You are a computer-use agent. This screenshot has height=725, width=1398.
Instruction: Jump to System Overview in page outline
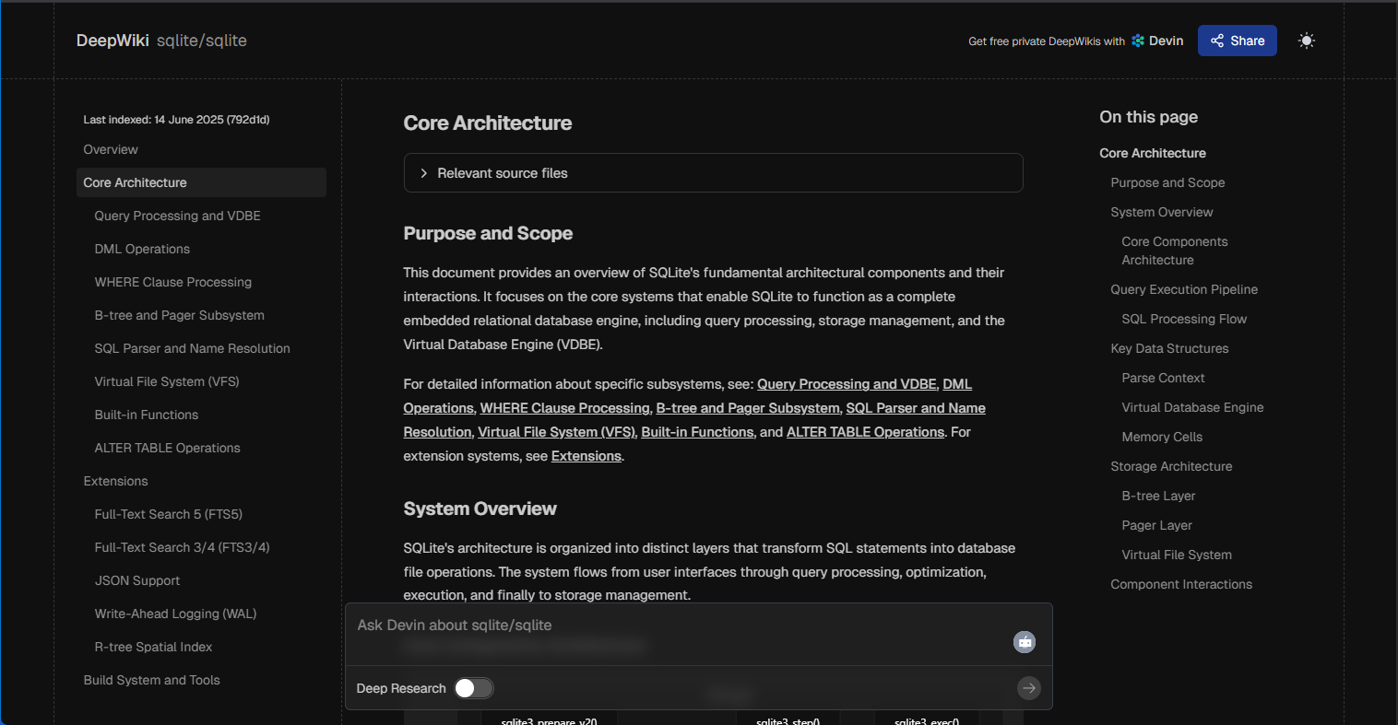tap(1162, 212)
